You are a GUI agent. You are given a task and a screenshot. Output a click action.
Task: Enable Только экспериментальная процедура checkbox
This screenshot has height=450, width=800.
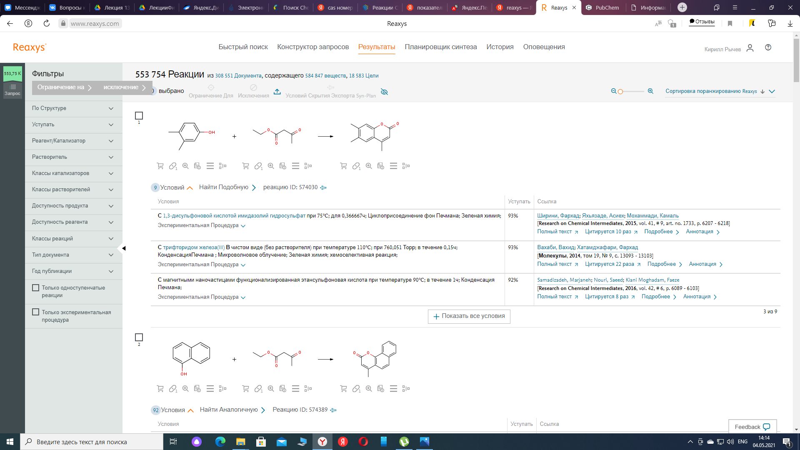click(36, 312)
